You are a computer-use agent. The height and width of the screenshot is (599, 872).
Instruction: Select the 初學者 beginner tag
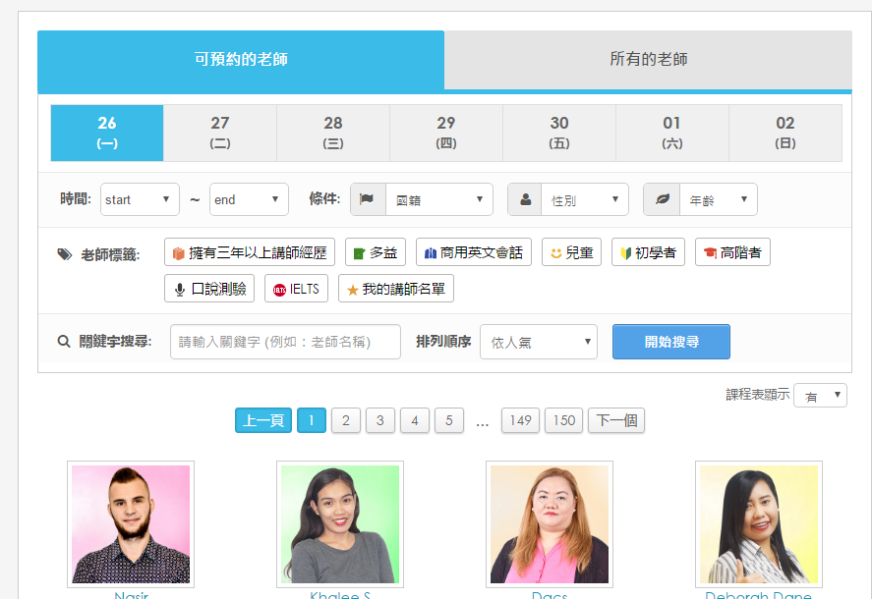[x=648, y=252]
